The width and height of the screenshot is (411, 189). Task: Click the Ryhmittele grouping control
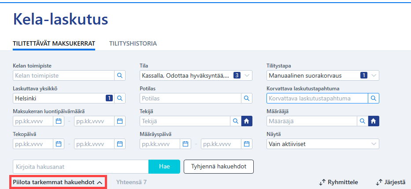pyautogui.click(x=338, y=182)
